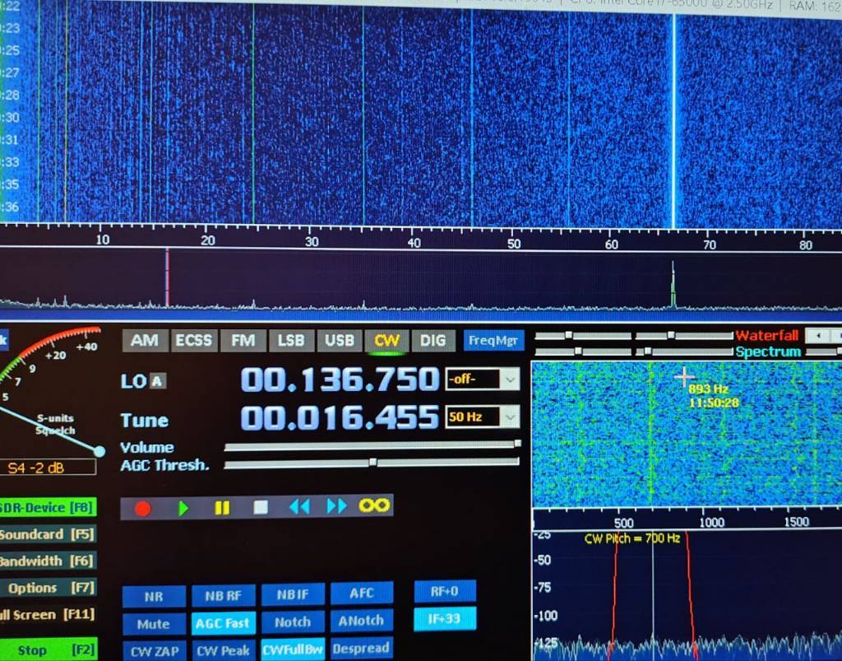Click the blue rewind arrows
Image resolution: width=842 pixels, height=661 pixels.
coord(299,507)
